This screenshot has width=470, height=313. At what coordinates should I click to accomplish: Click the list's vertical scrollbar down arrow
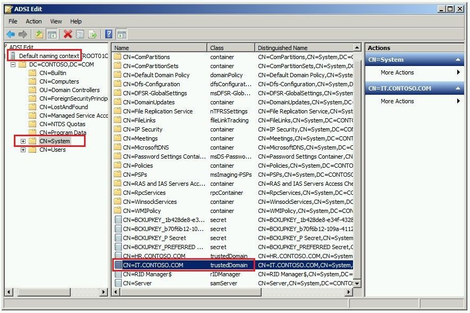(357, 283)
